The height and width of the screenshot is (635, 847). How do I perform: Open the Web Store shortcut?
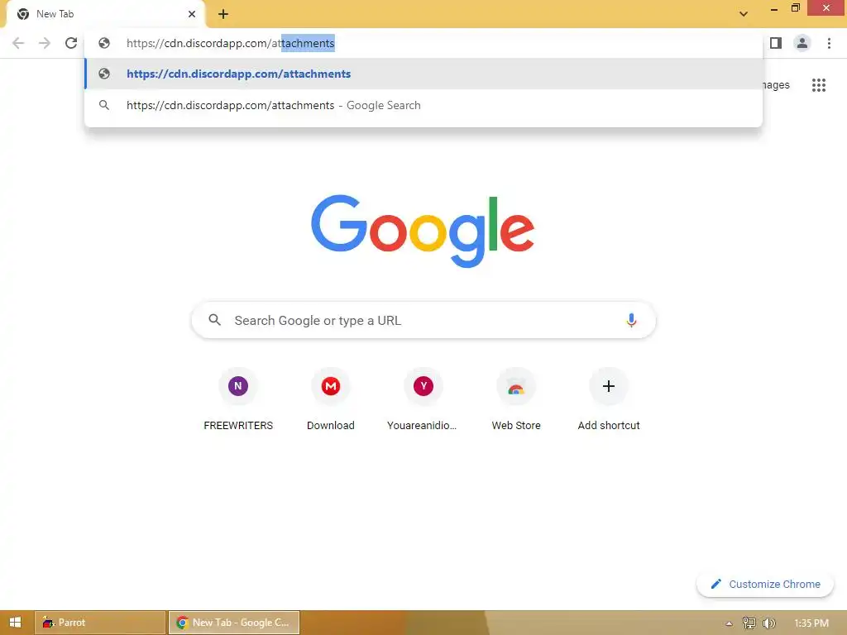point(516,400)
